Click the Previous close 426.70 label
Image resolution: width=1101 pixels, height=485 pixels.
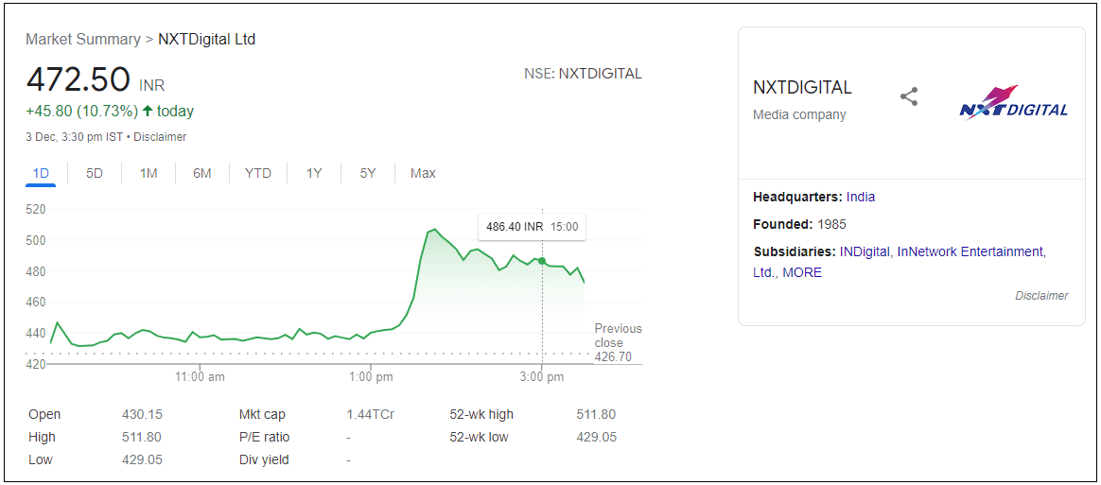pos(618,342)
